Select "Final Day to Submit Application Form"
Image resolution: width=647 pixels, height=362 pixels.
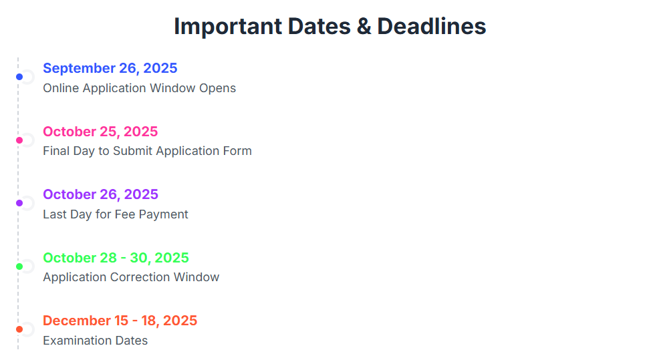pyautogui.click(x=147, y=151)
